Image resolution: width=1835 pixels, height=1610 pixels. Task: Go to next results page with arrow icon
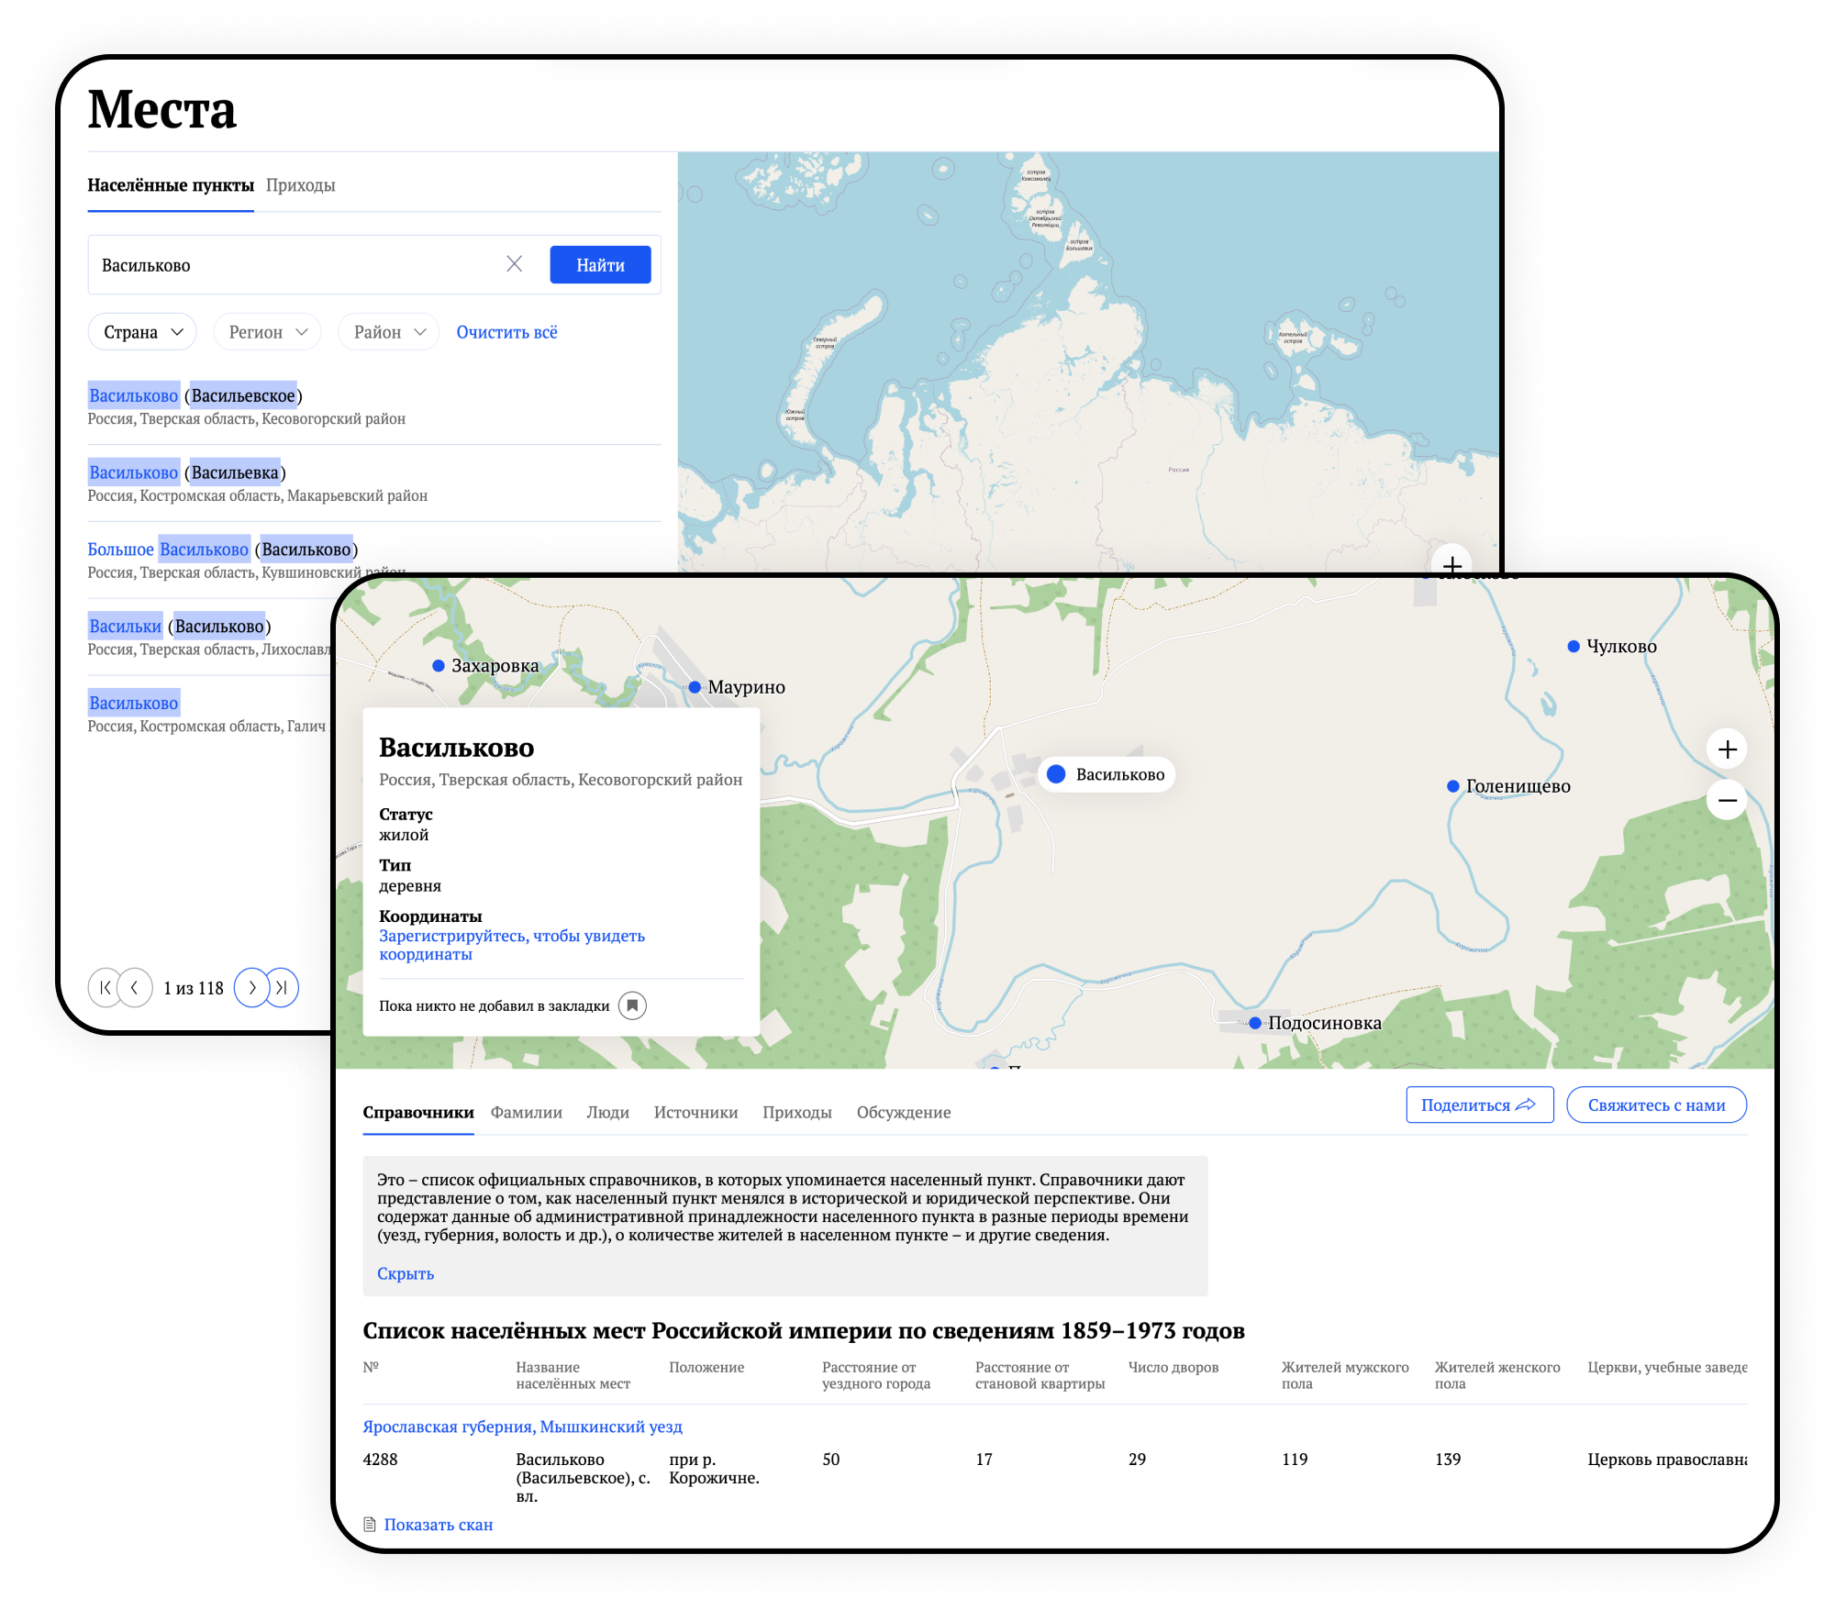click(x=254, y=988)
